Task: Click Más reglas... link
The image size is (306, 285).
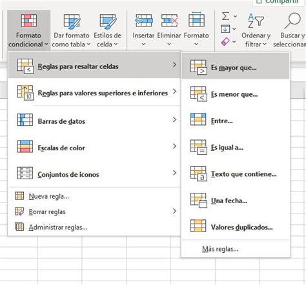Action: point(220,249)
